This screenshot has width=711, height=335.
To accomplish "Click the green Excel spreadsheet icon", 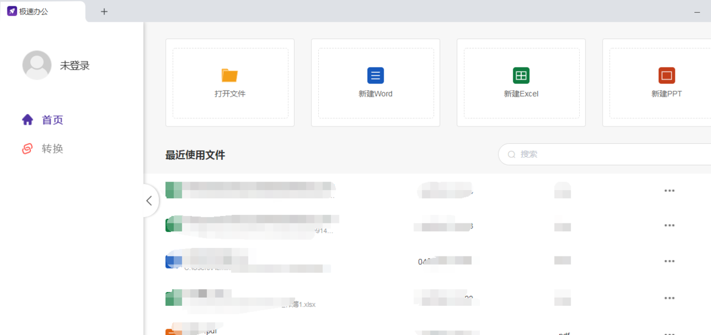I will 521,76.
